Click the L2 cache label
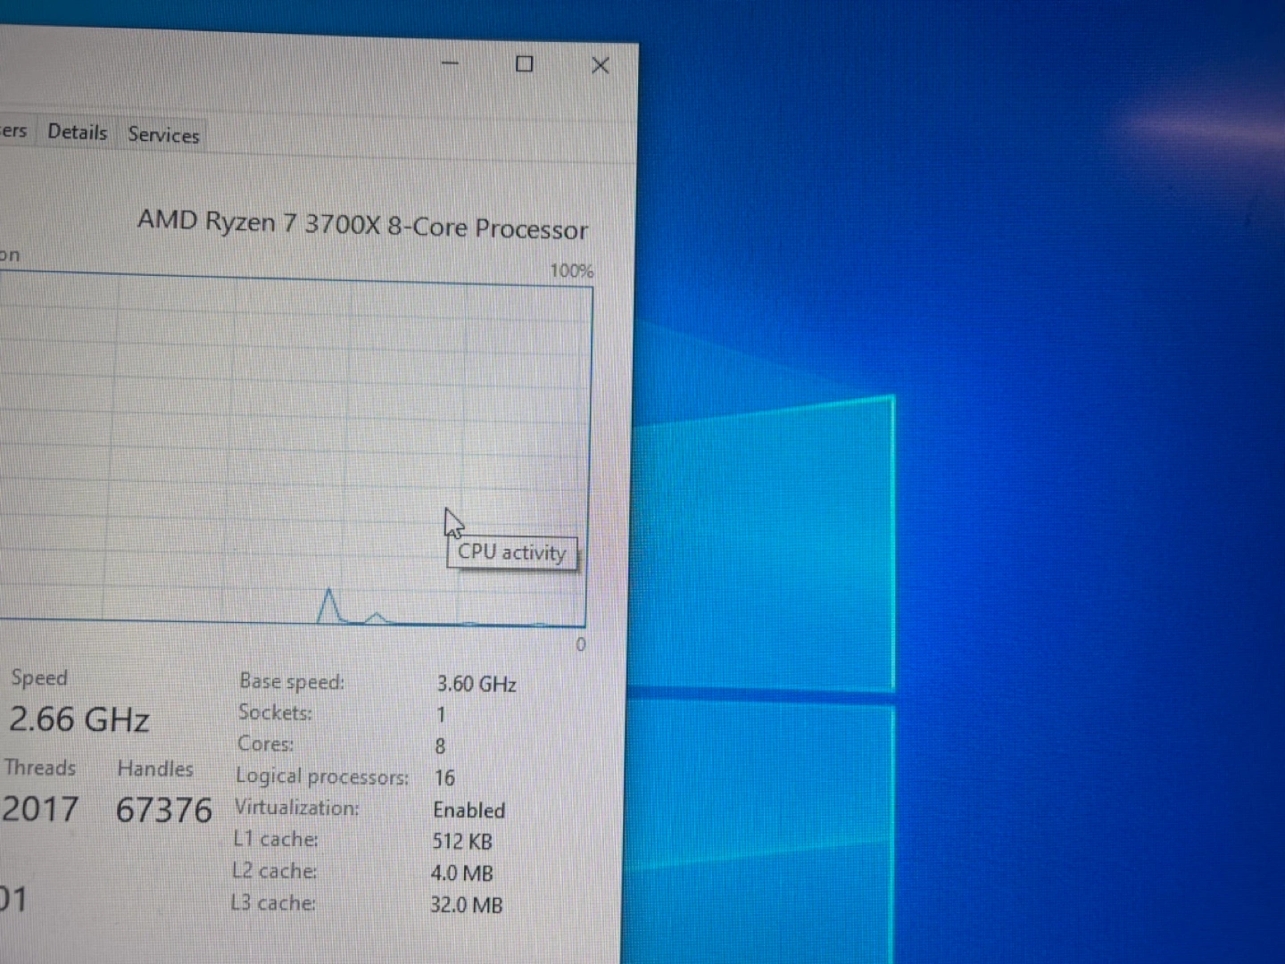The image size is (1285, 964). tap(275, 871)
